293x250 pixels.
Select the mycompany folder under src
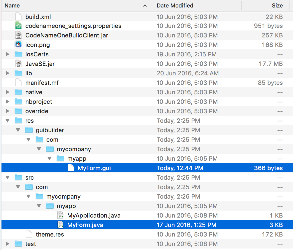click(x=63, y=196)
